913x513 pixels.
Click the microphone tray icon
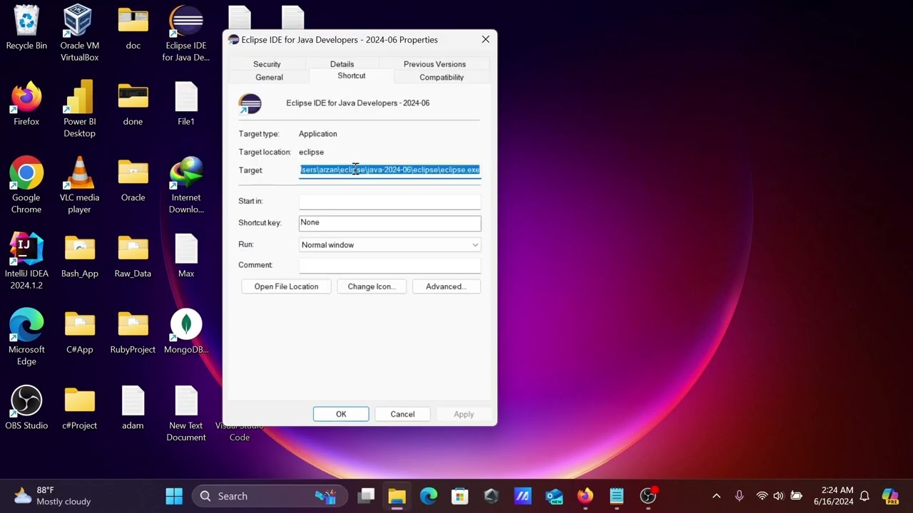point(739,496)
